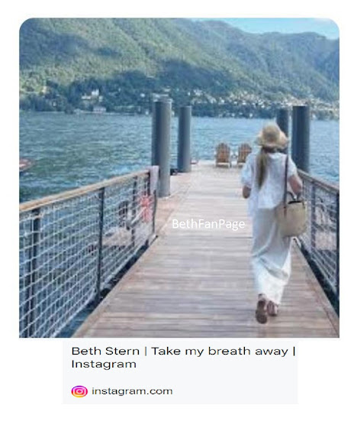
Task: Click the tall dark mooring post on the left
Action: 162,147
